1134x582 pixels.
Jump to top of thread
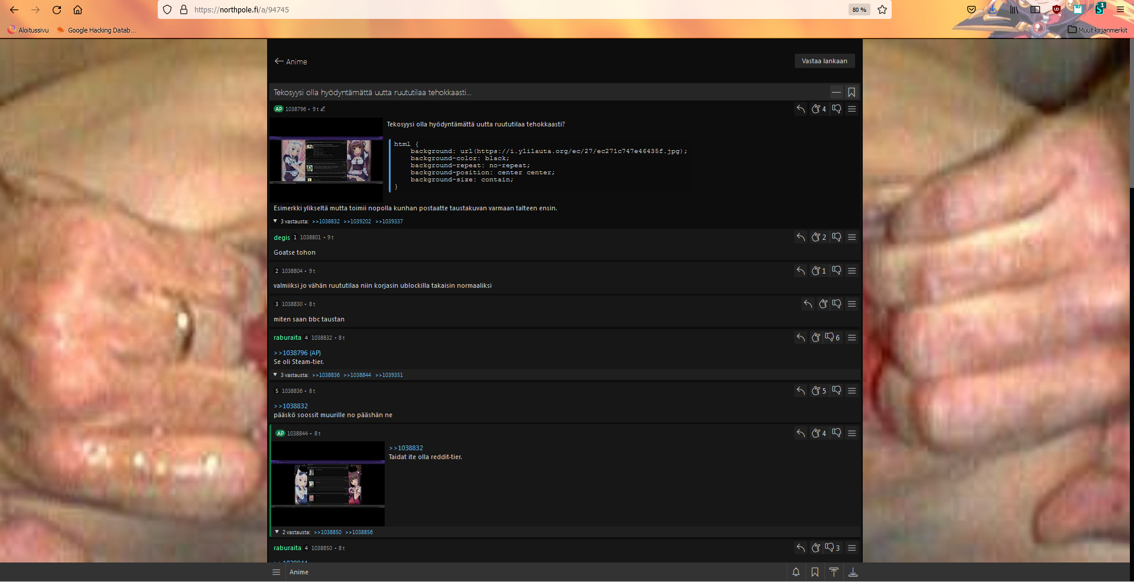[834, 572]
